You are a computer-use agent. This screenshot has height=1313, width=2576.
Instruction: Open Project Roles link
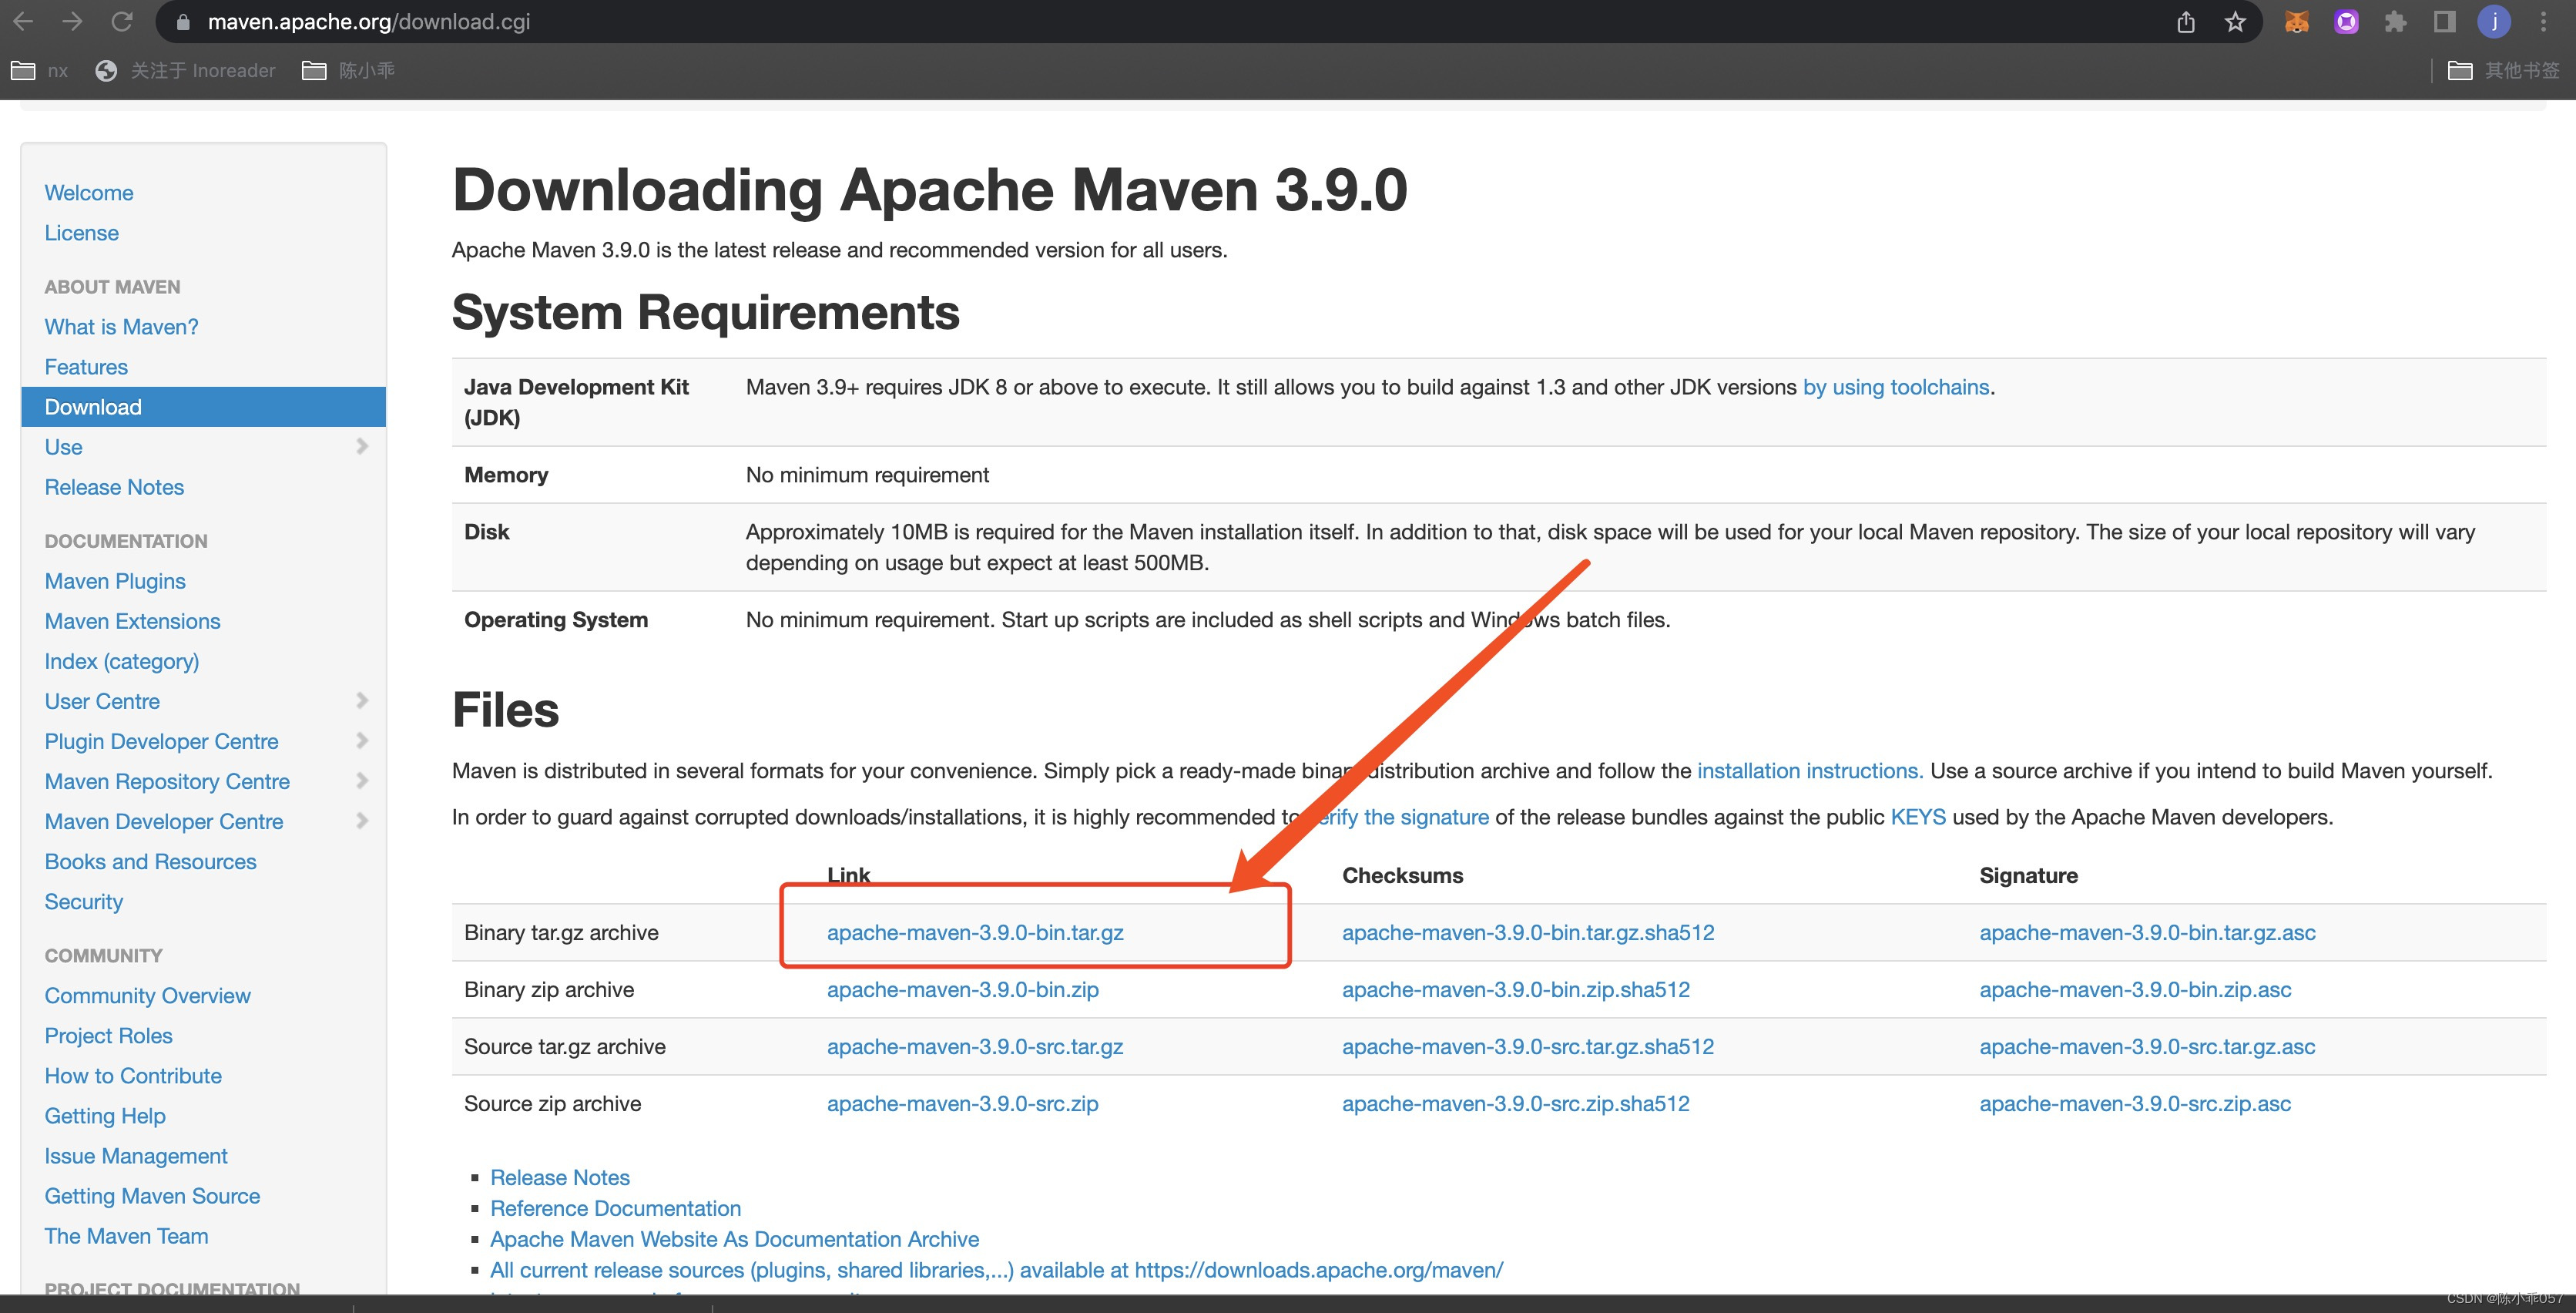pos(108,1036)
